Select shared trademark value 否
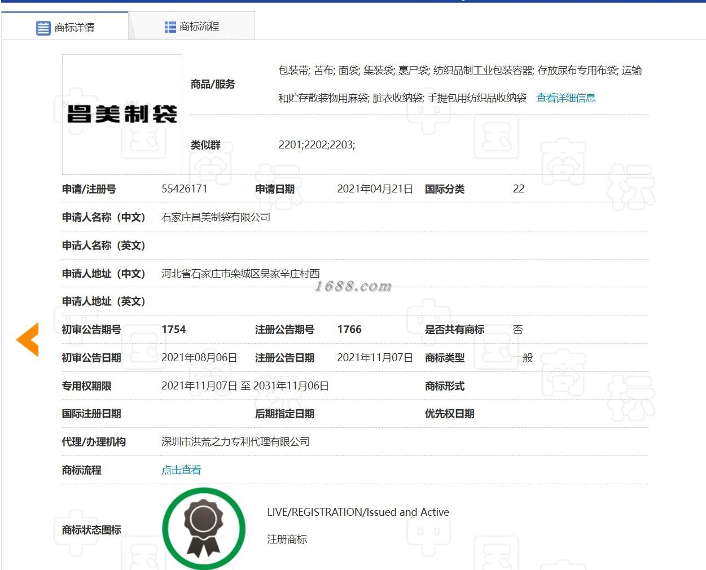 tap(518, 329)
